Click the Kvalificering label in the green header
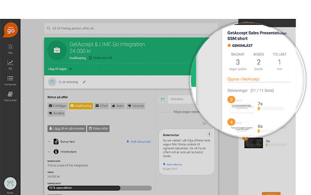This screenshot has width=311, height=195. 77,58
